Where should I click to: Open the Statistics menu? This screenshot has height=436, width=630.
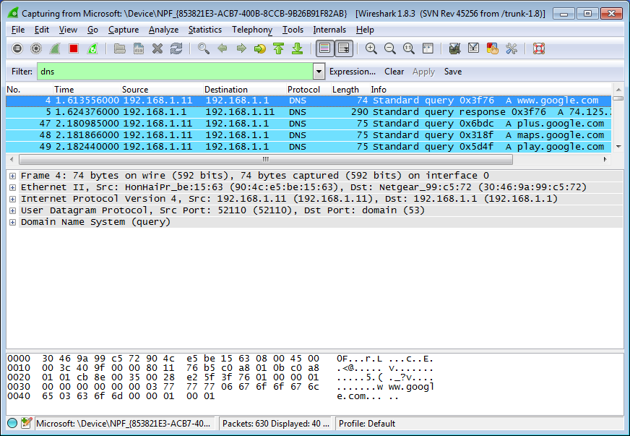pyautogui.click(x=205, y=30)
